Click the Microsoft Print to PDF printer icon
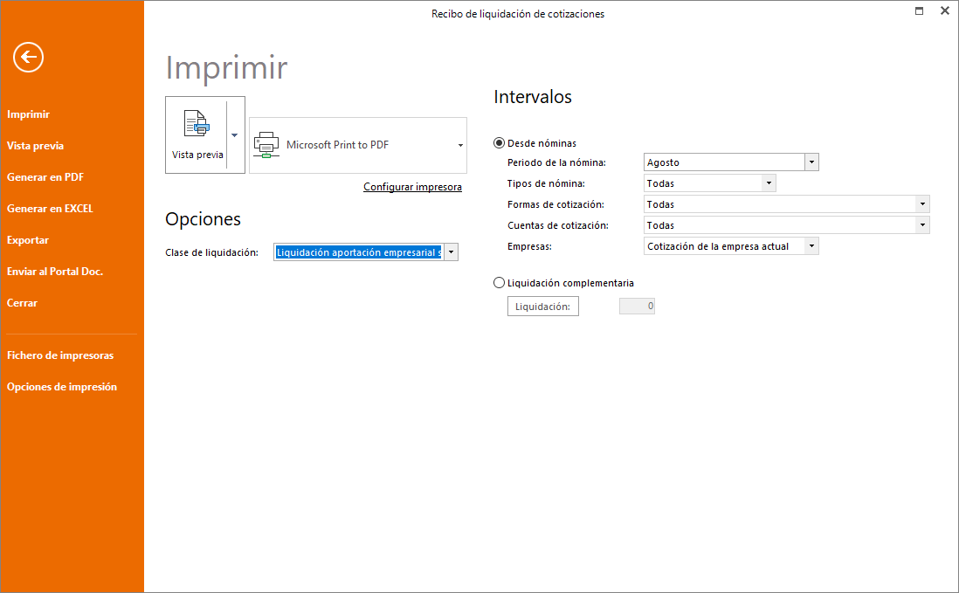 click(266, 145)
